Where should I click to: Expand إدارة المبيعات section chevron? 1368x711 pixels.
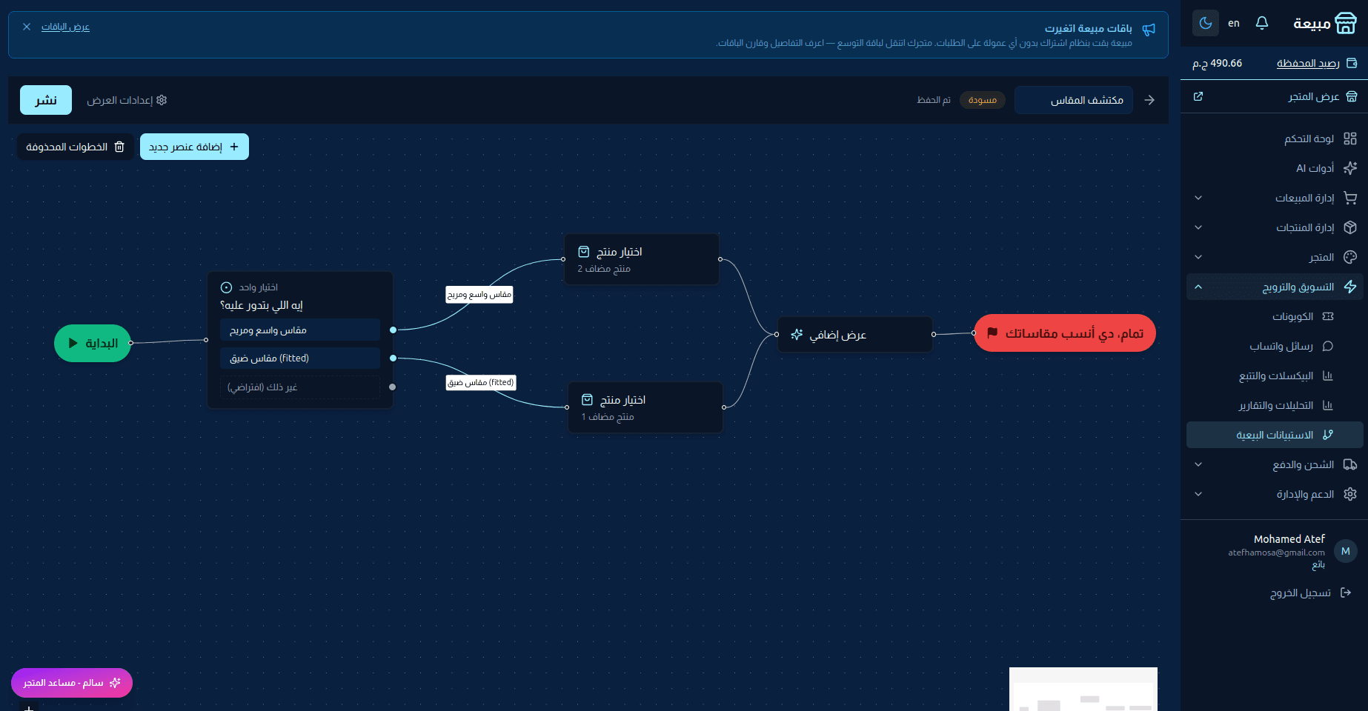[x=1198, y=198]
